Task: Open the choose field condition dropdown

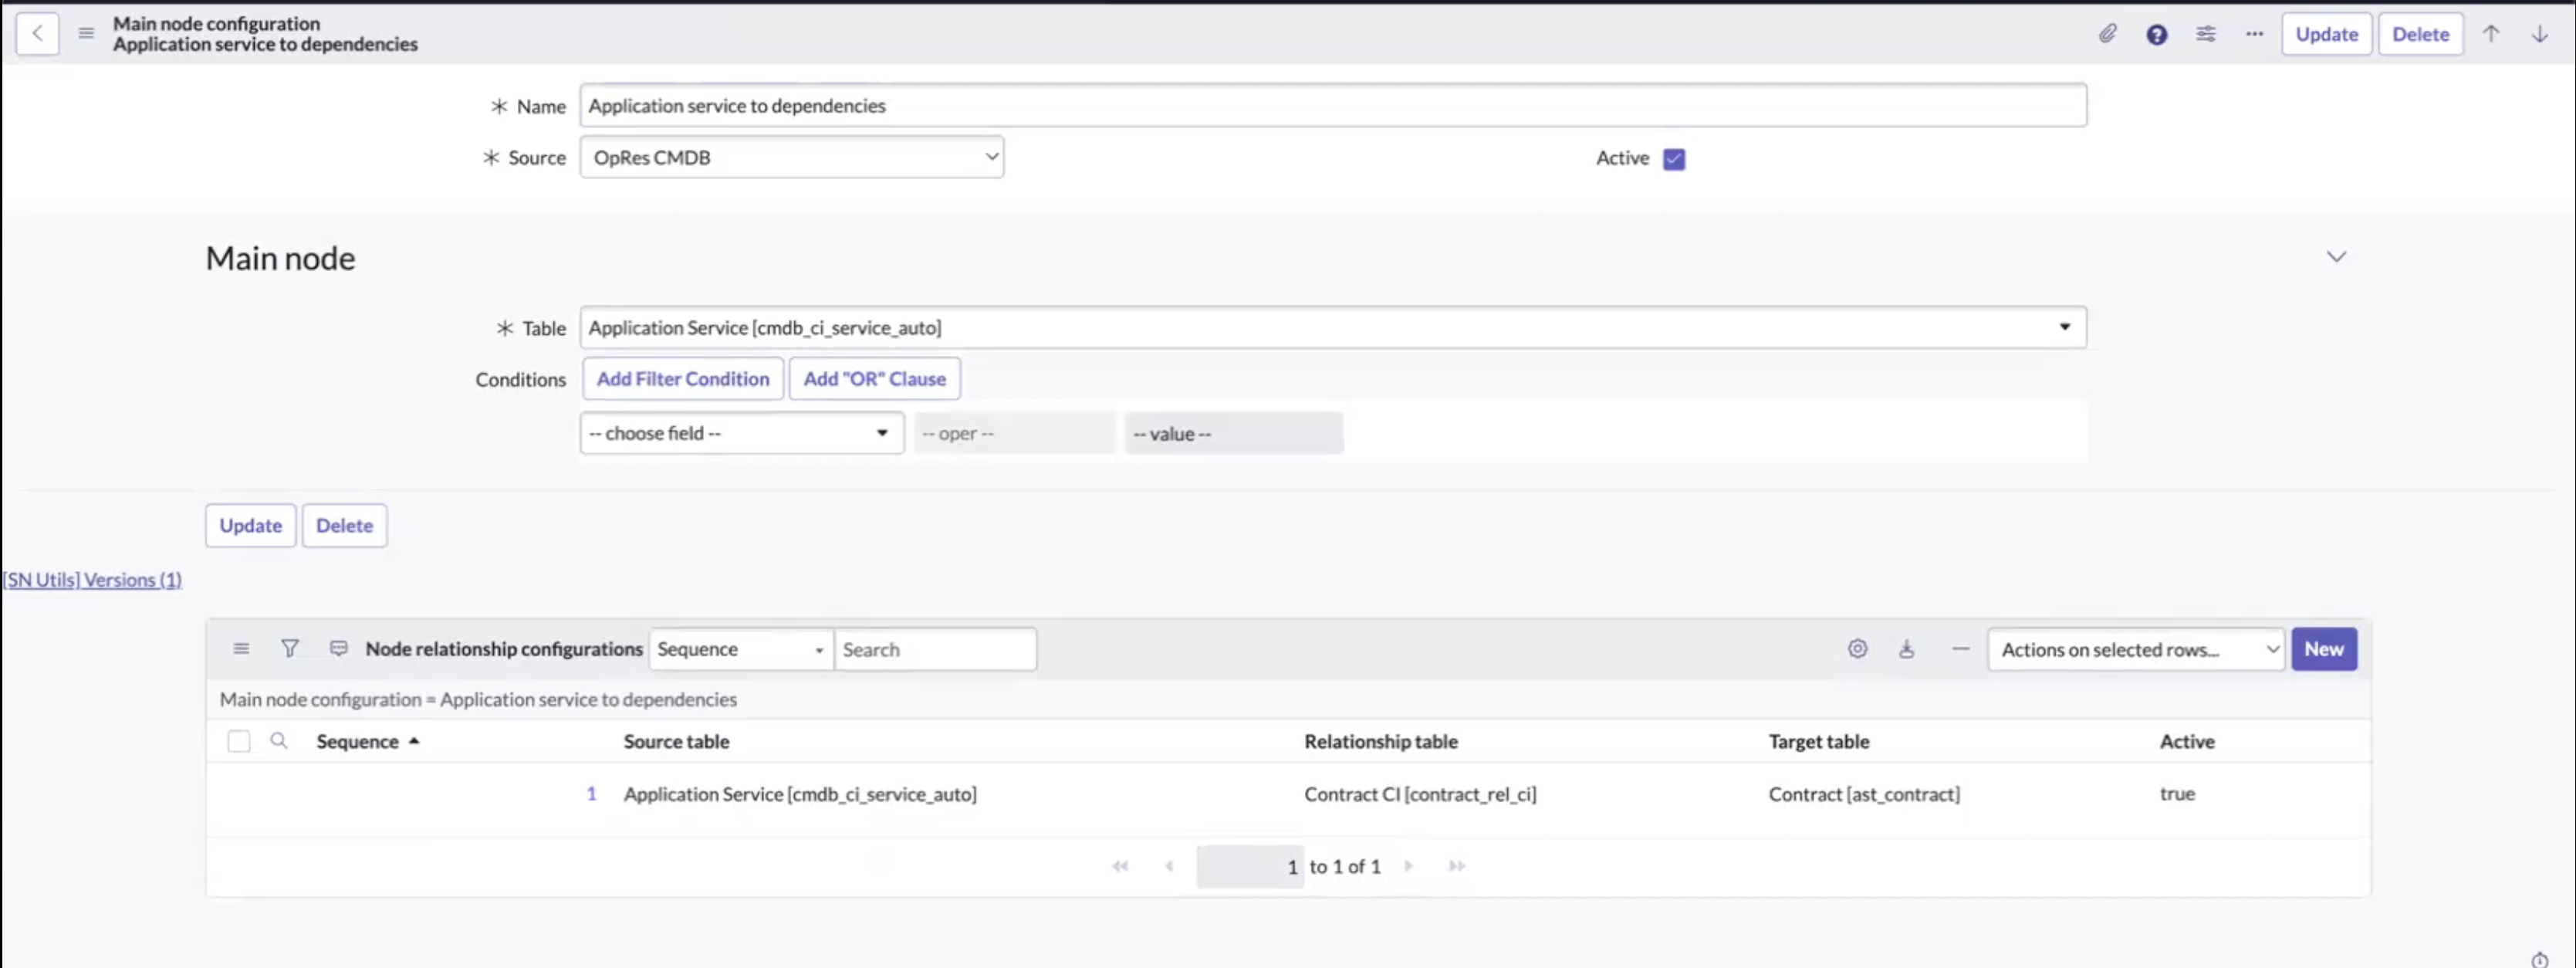Action: pyautogui.click(x=741, y=433)
